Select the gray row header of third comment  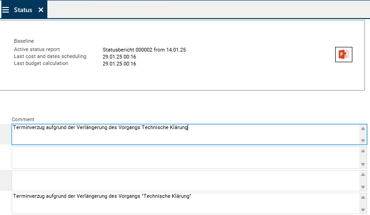pyautogui.click(x=6, y=180)
